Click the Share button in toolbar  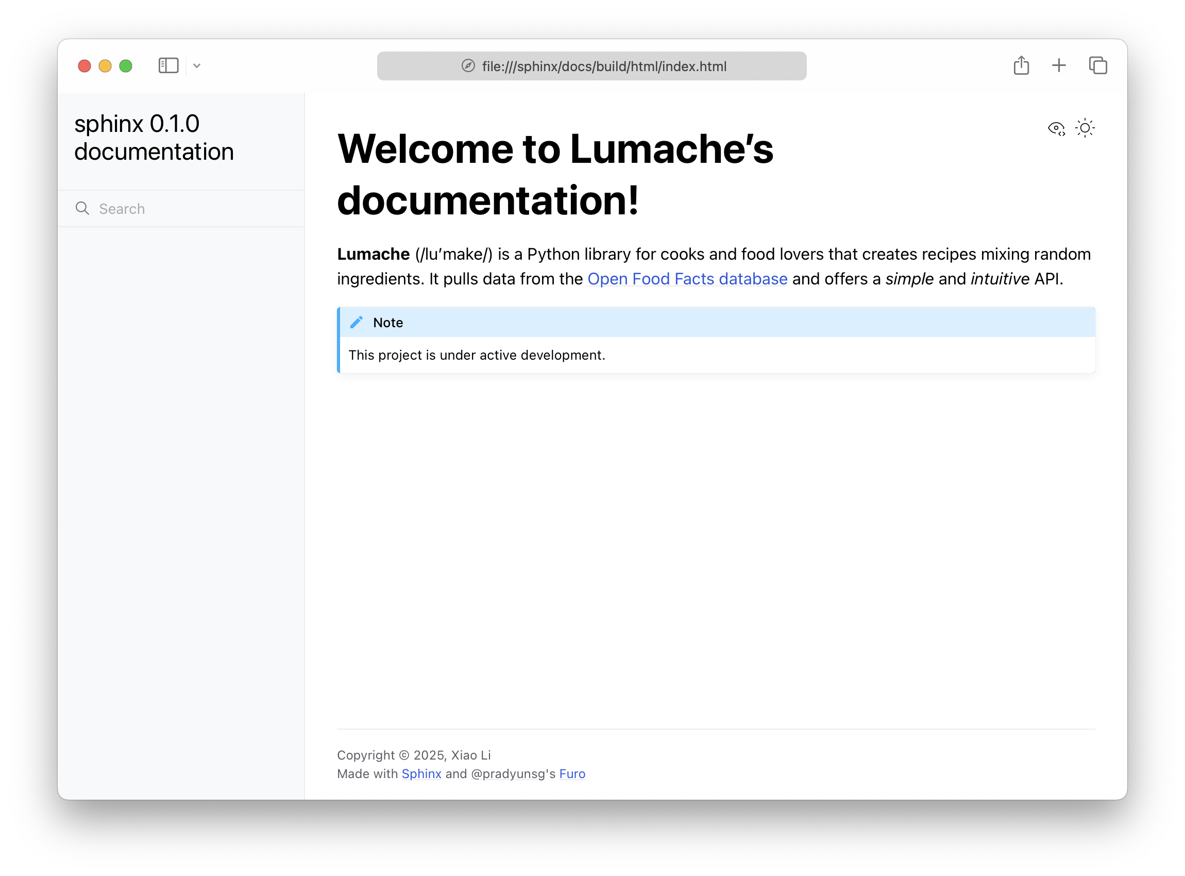pyautogui.click(x=1021, y=66)
